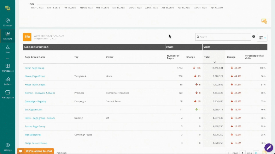Open the Workspaces section

pyautogui.click(x=7, y=68)
